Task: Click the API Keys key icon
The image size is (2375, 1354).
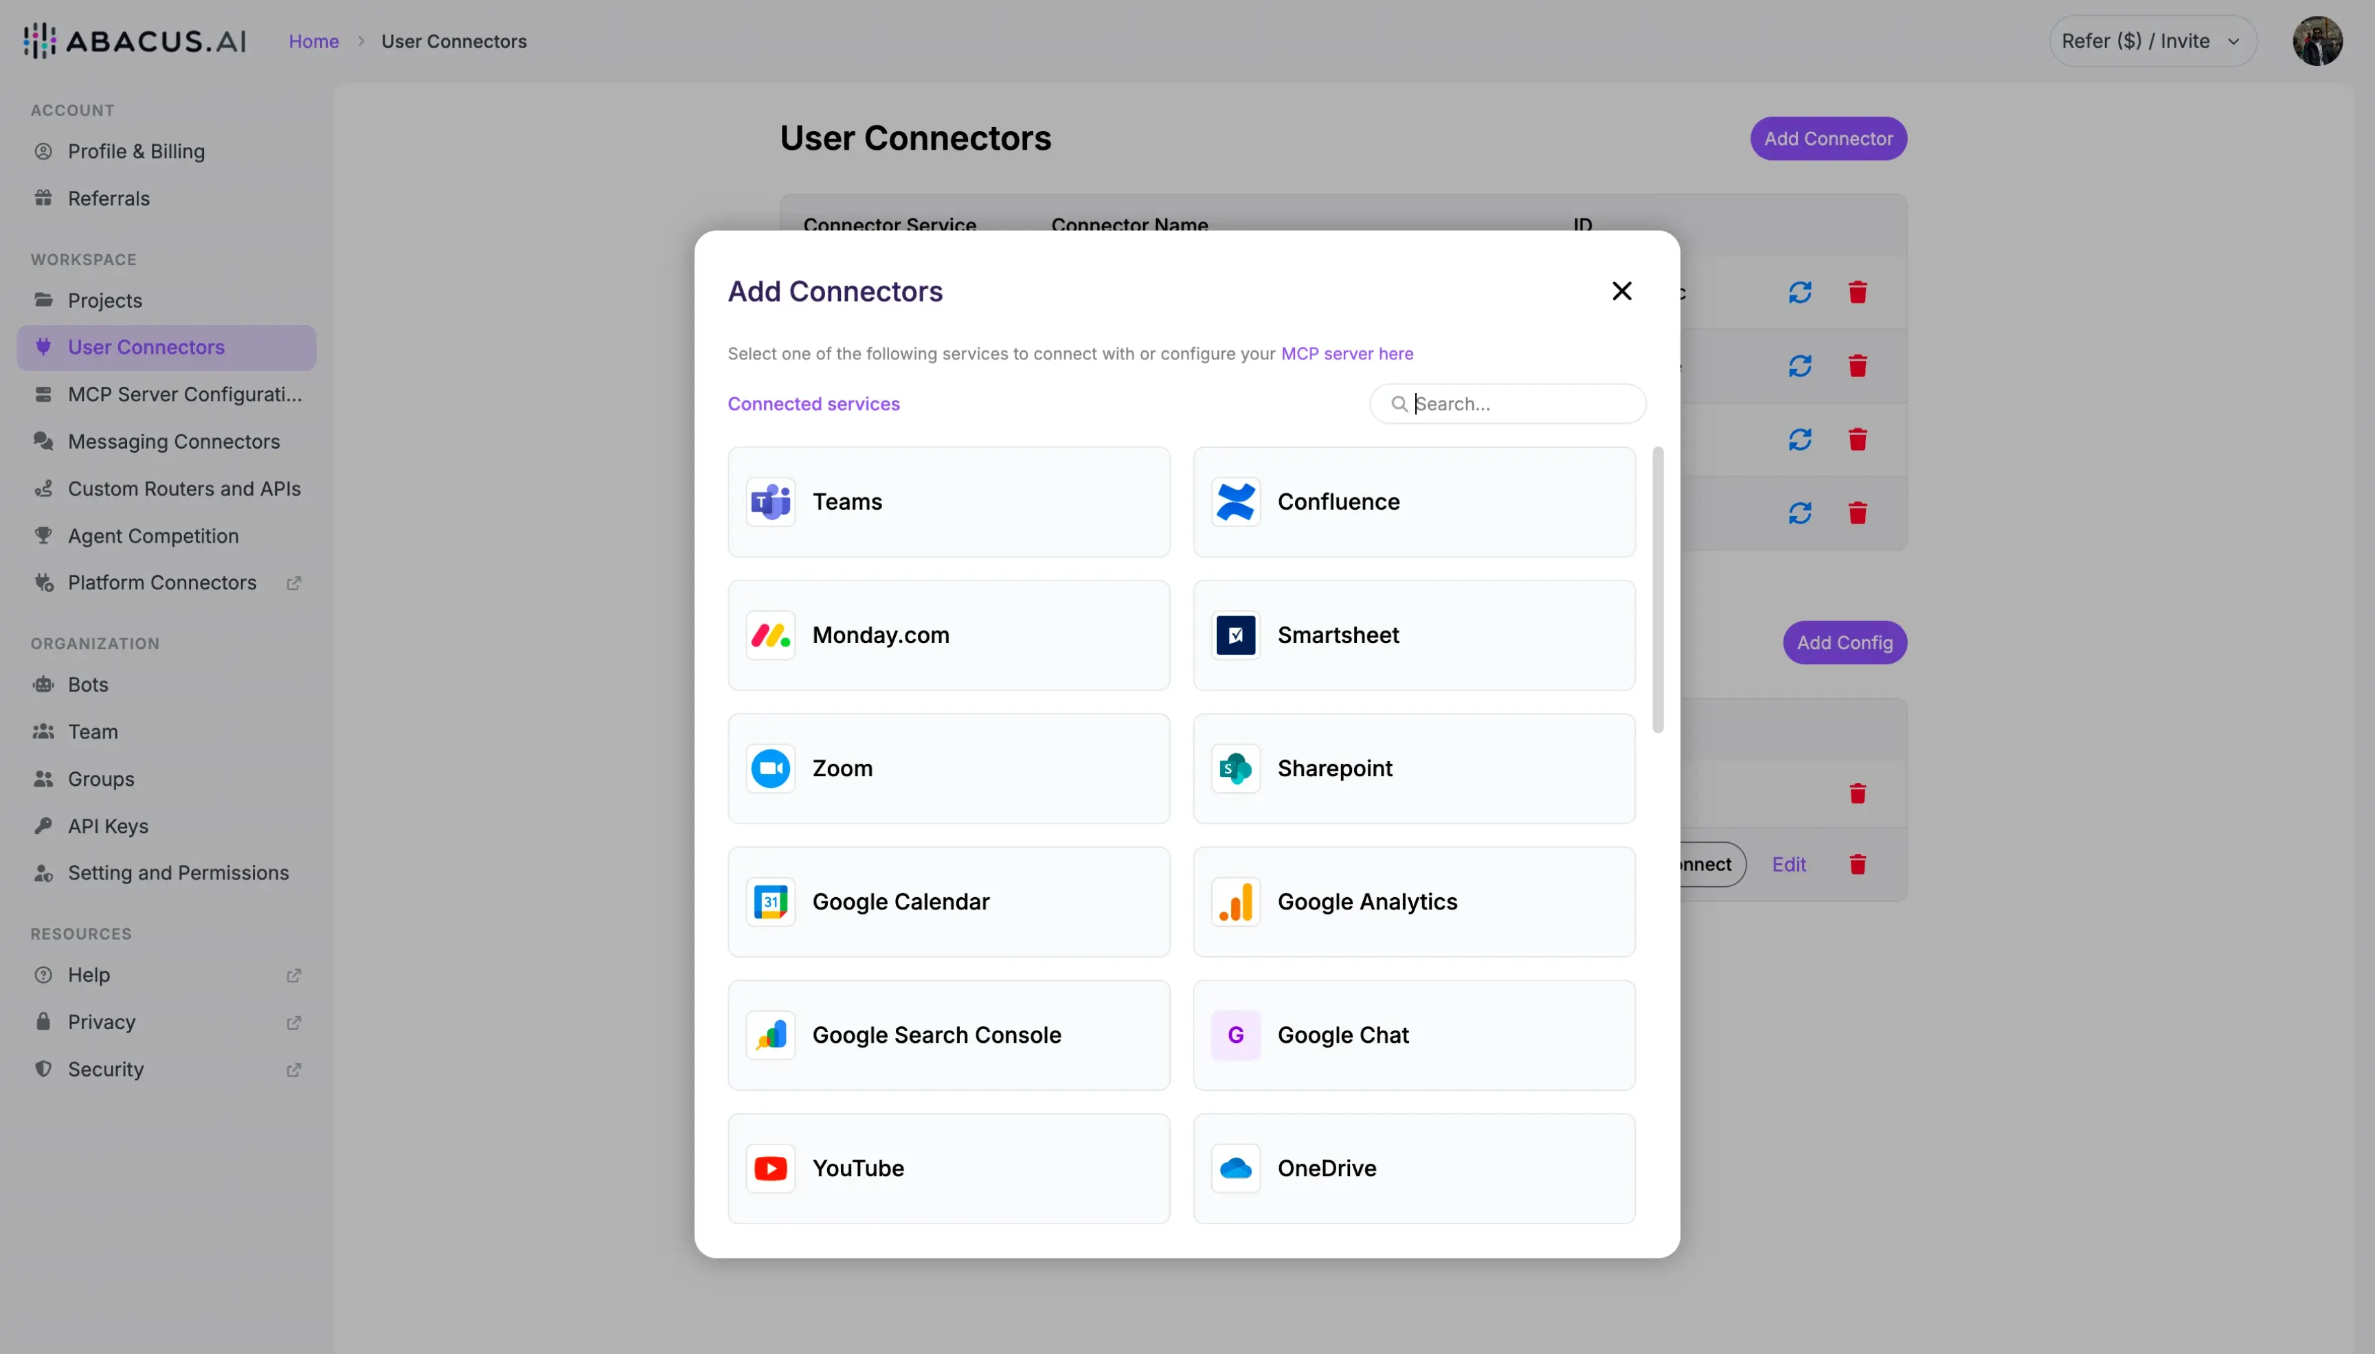Action: tap(43, 826)
